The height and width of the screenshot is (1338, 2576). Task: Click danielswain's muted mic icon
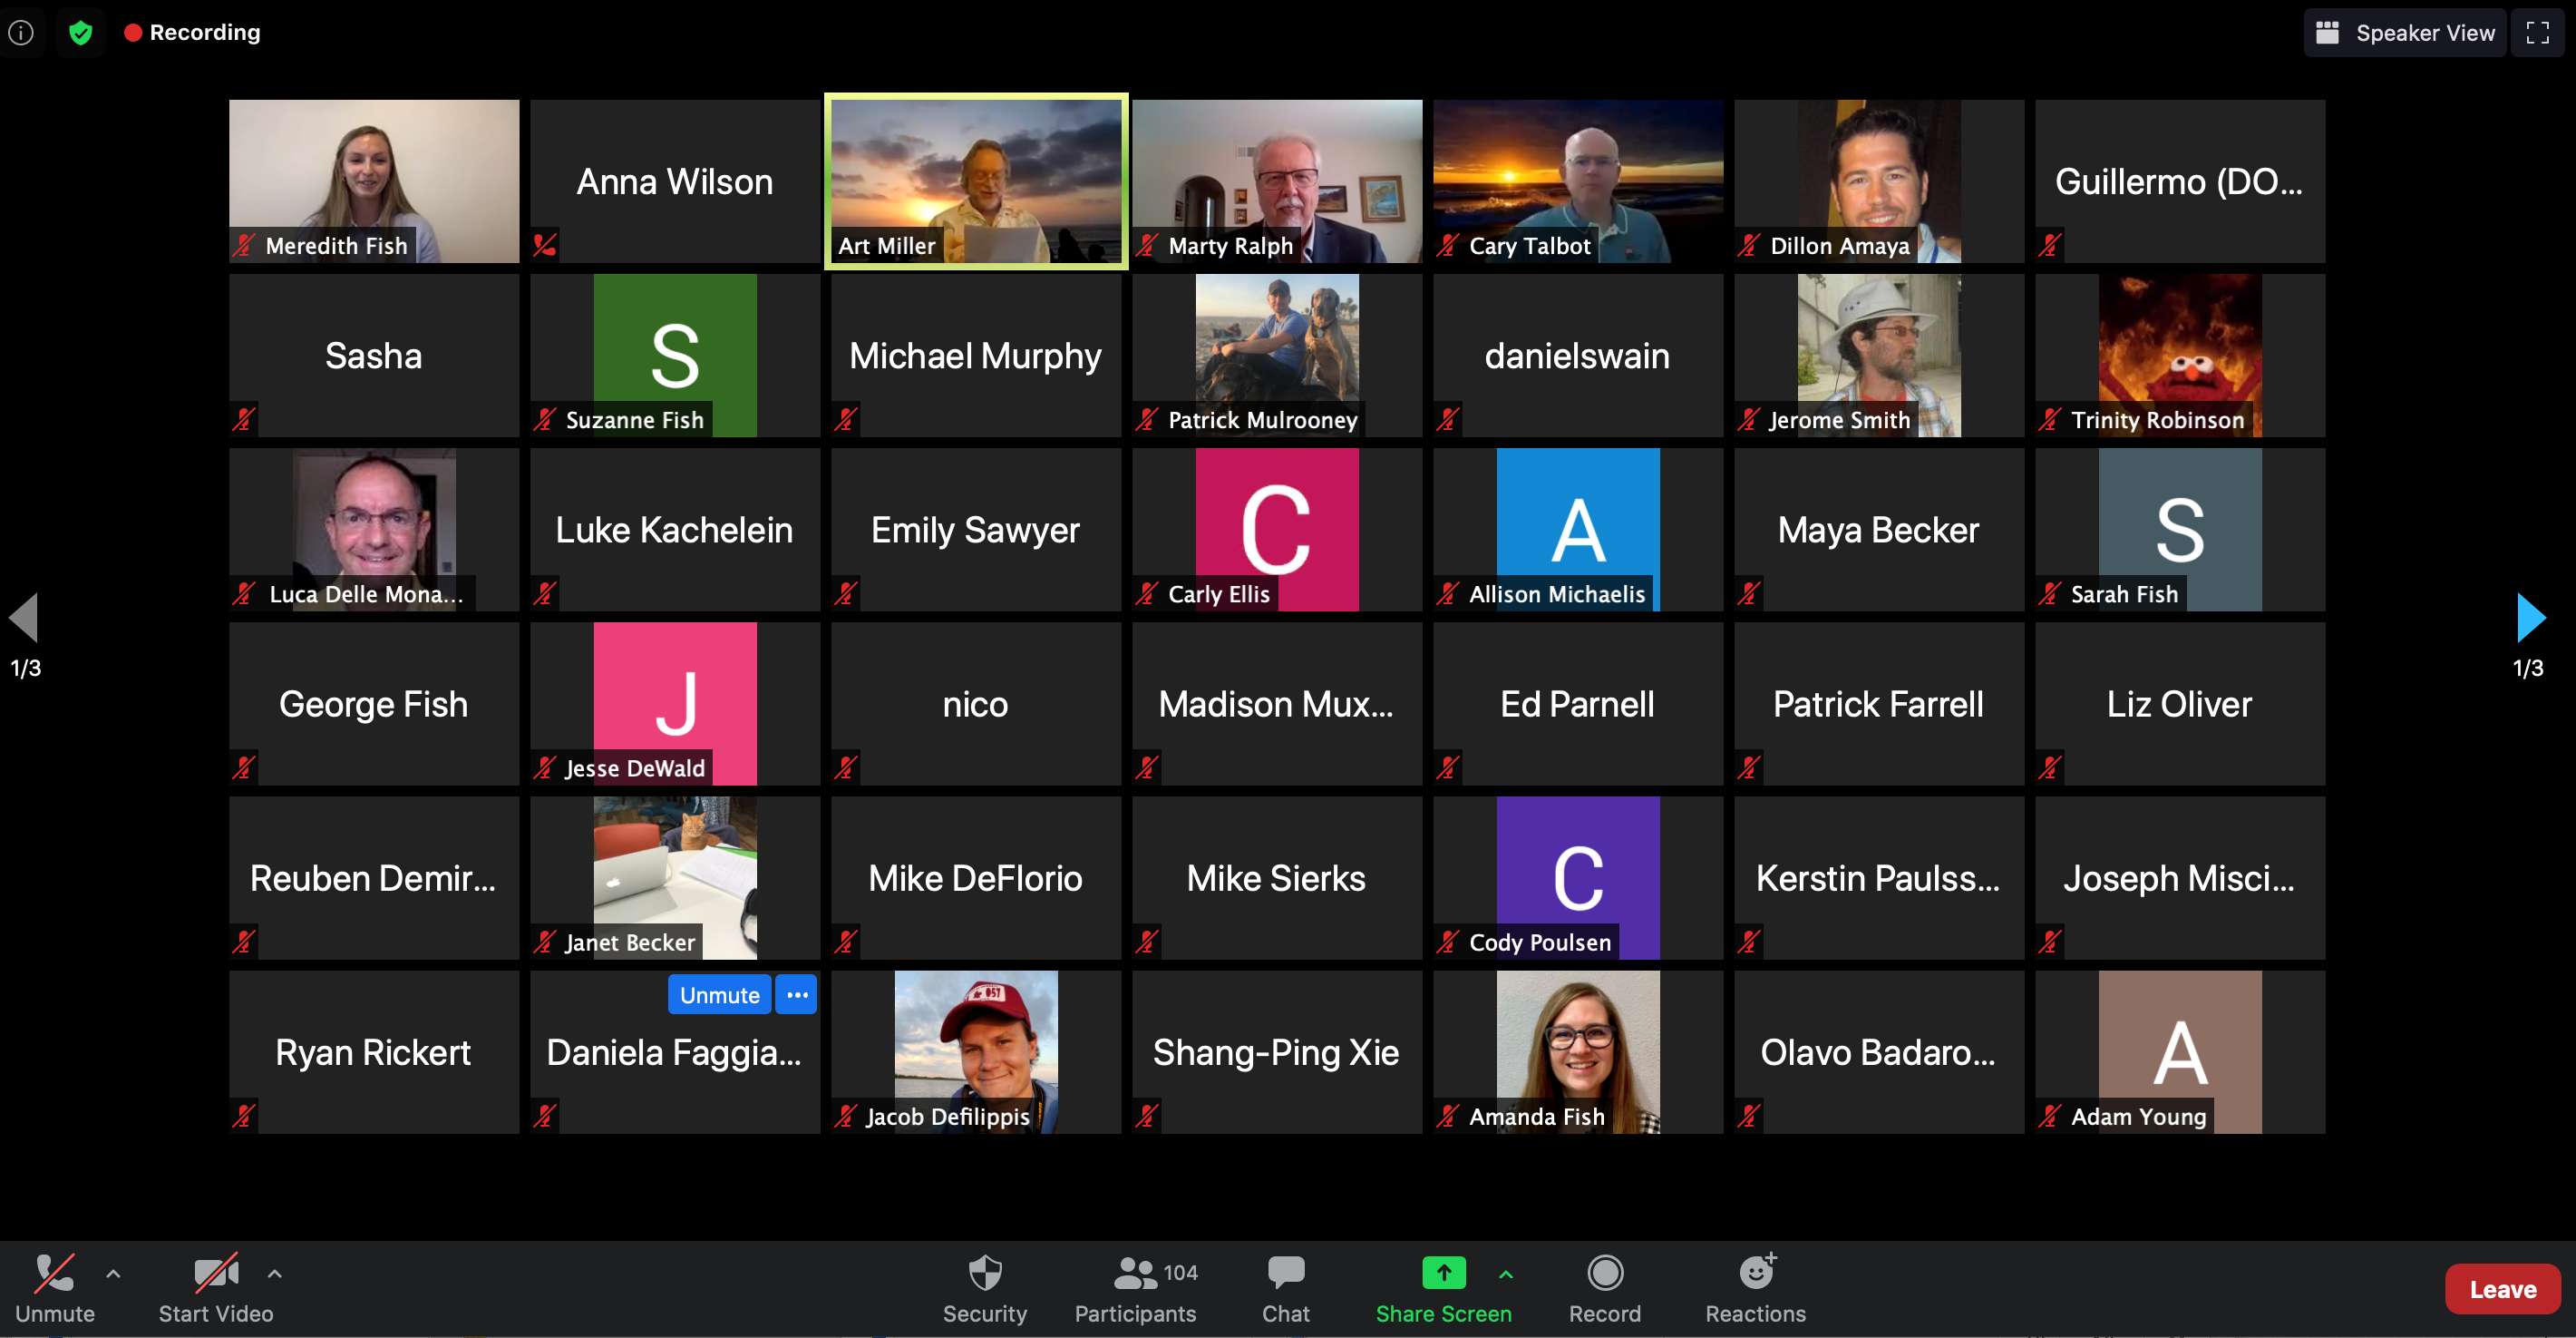(1448, 419)
